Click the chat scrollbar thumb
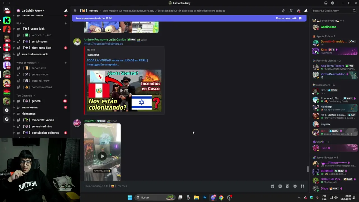The image size is (359, 202). click(x=308, y=169)
